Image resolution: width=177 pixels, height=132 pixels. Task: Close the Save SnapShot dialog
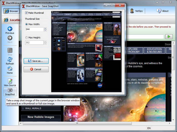point(120,5)
